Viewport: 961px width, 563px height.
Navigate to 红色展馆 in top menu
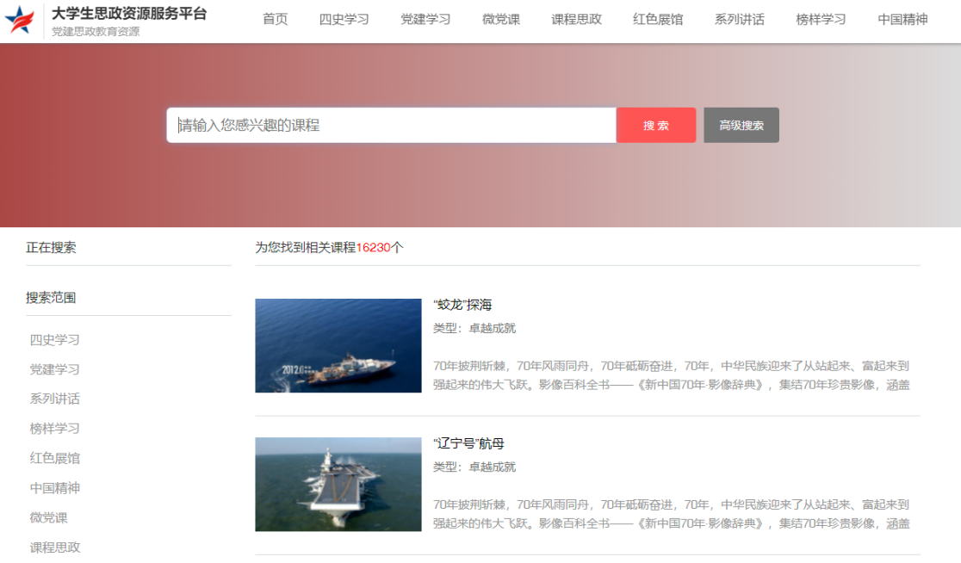click(x=658, y=19)
